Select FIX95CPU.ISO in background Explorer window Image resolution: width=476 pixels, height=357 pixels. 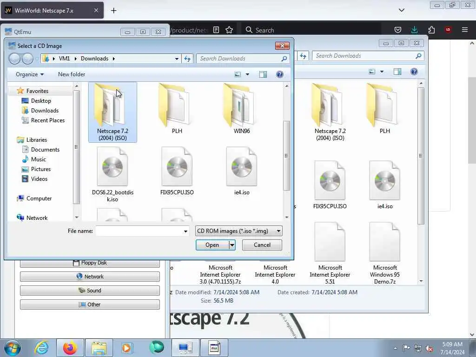click(330, 185)
